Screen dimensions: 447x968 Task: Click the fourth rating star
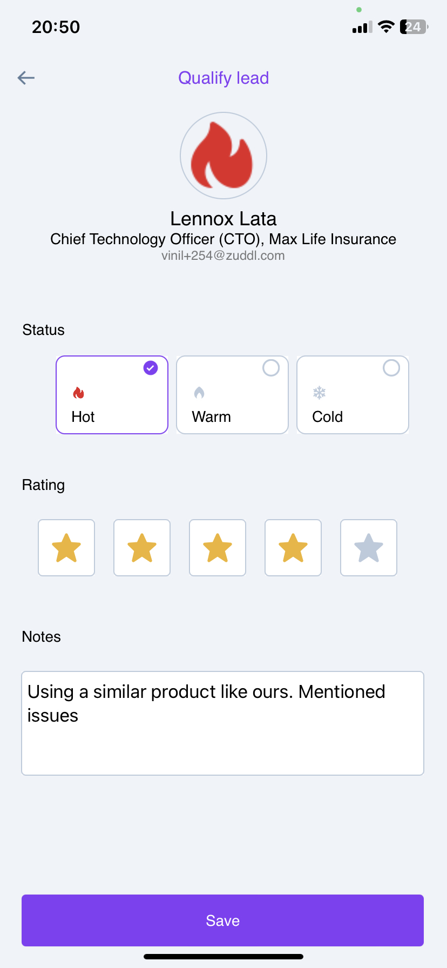[293, 548]
